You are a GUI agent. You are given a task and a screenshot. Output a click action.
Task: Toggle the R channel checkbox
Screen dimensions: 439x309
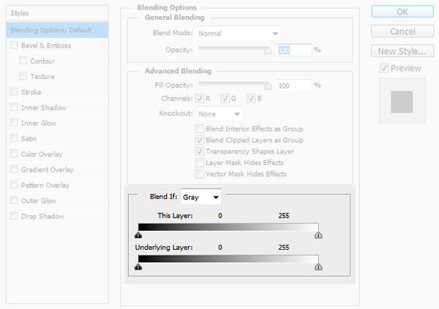pos(199,99)
